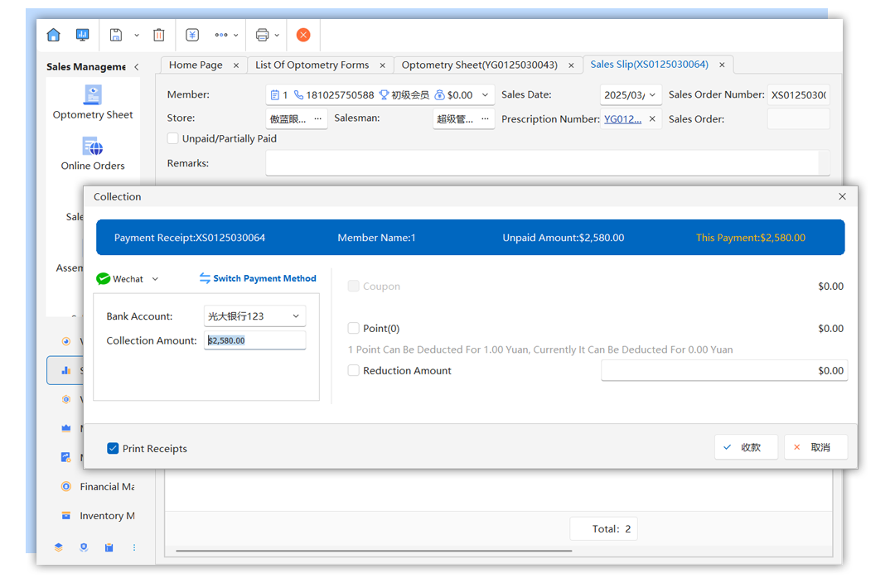Click the printer icon in toolbar
Image resolution: width=895 pixels, height=583 pixels.
(x=262, y=35)
